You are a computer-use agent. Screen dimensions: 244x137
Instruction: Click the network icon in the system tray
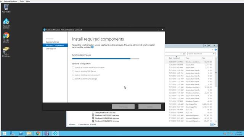click(228, 133)
